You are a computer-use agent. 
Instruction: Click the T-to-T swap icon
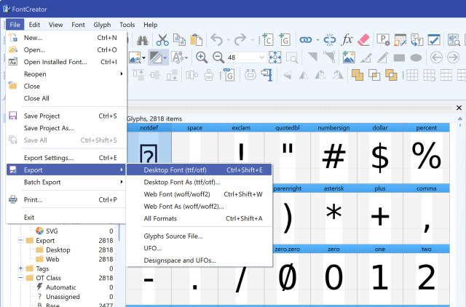(x=417, y=39)
